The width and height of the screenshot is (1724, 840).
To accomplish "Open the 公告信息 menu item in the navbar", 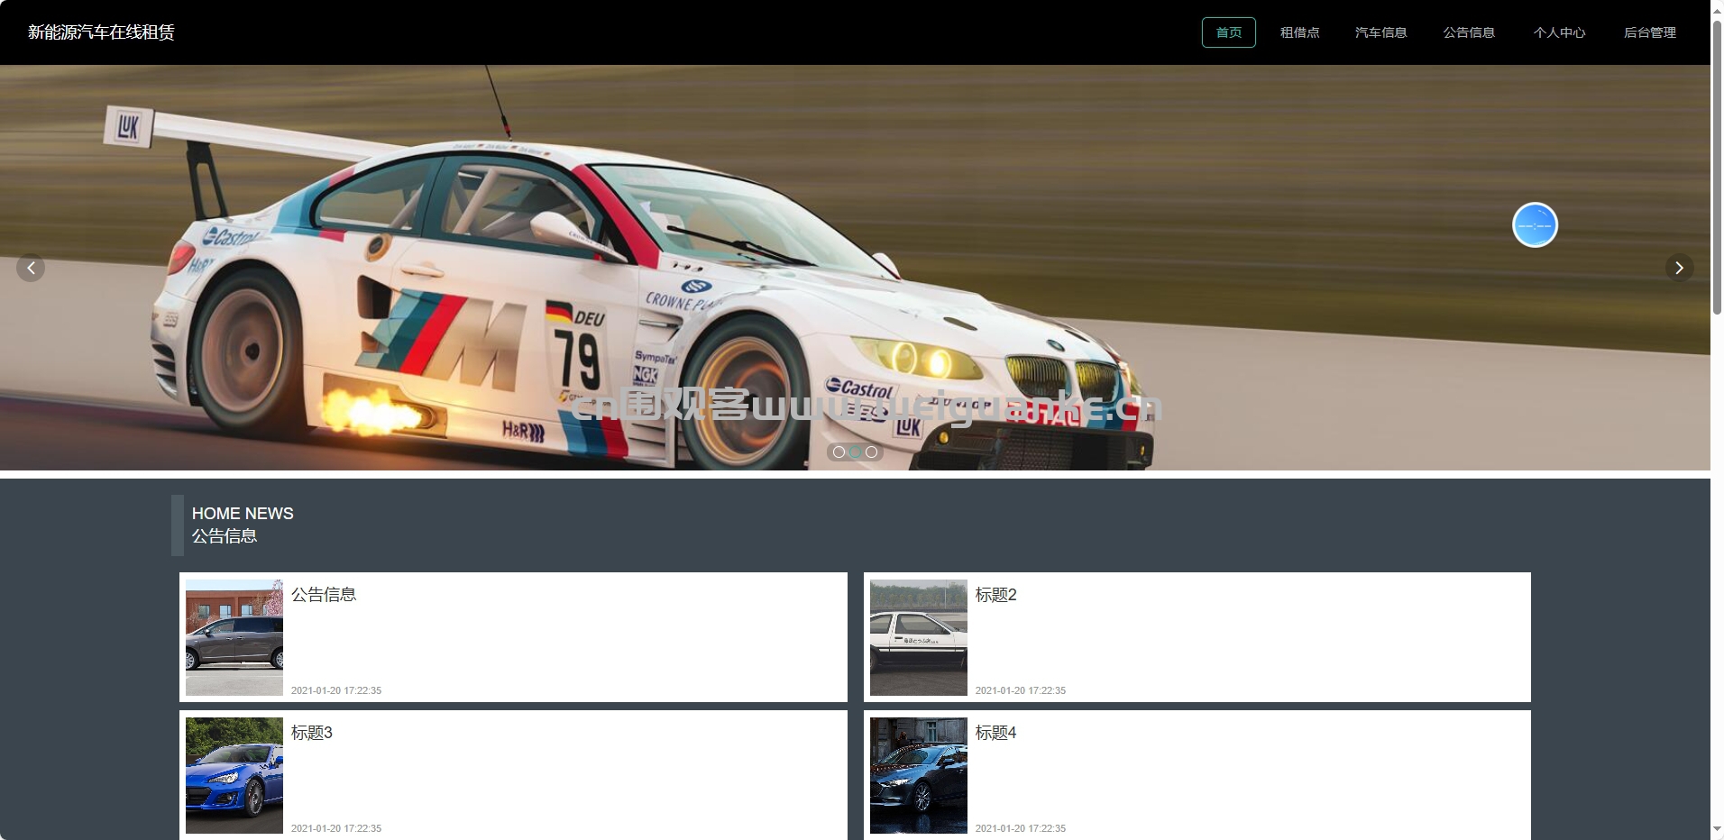I will pos(1469,32).
